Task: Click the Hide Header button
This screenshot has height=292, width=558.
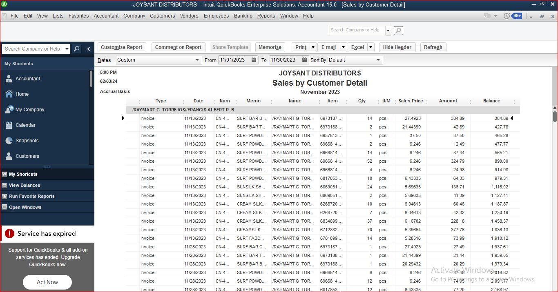Action: pyautogui.click(x=397, y=47)
